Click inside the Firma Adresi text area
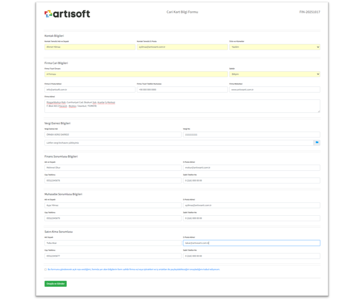 [x=182, y=106]
